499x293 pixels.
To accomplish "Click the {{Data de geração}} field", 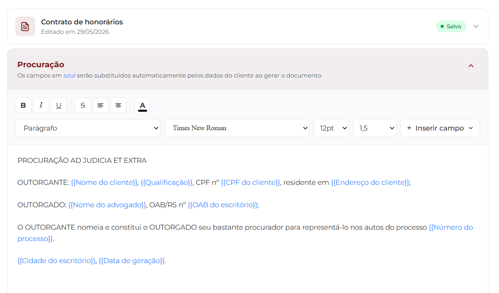I will pos(131,261).
